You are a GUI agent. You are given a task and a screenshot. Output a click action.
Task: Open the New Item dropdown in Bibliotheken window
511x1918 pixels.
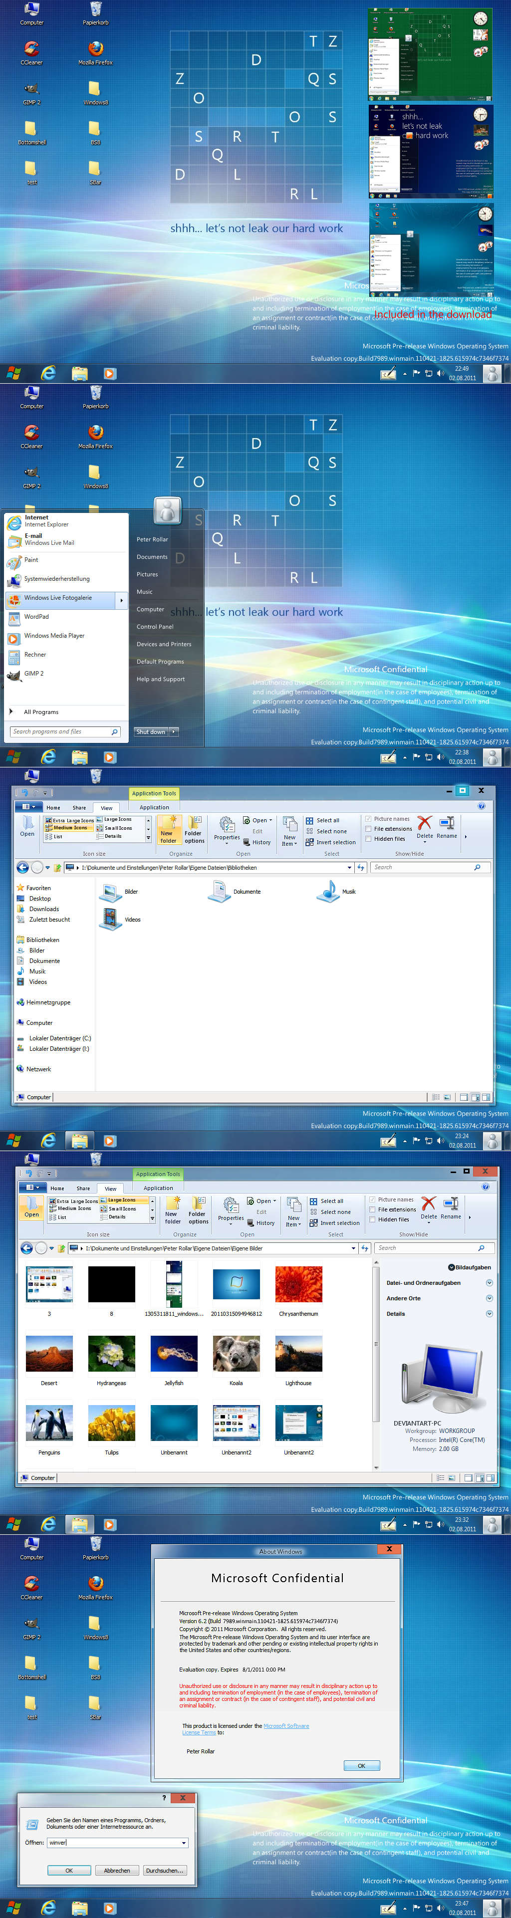tap(290, 831)
